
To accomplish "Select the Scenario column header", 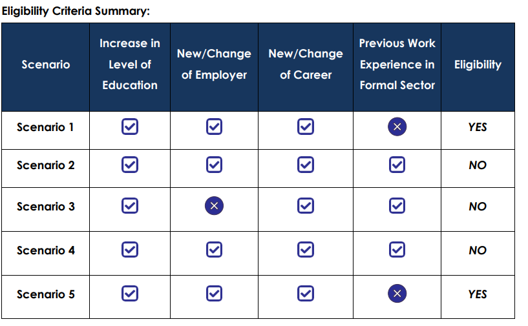I will tap(46, 65).
